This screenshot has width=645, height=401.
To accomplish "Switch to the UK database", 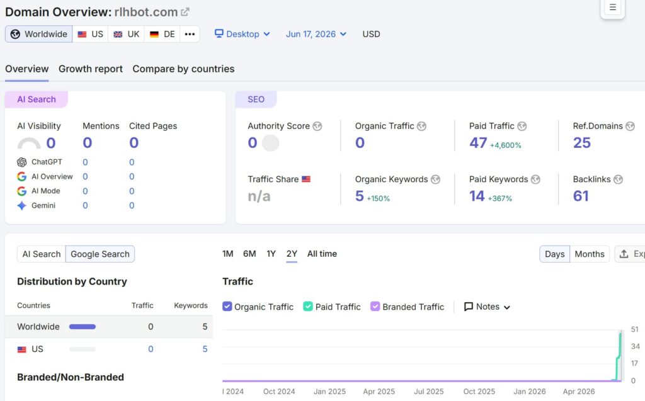I will (126, 34).
